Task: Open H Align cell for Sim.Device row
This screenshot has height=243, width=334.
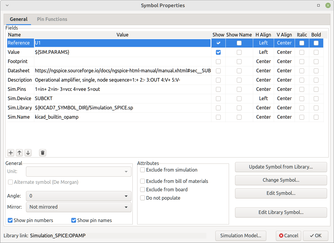Action: (x=264, y=98)
